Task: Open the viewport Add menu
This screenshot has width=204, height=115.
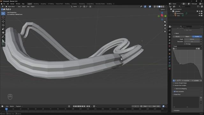Action: coord(28,6)
